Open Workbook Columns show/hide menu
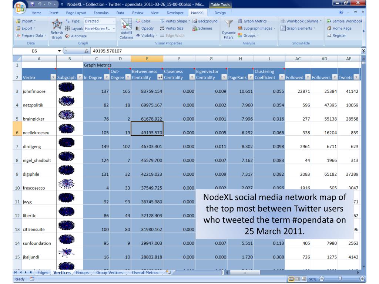The image size is (379, 284). point(301,21)
